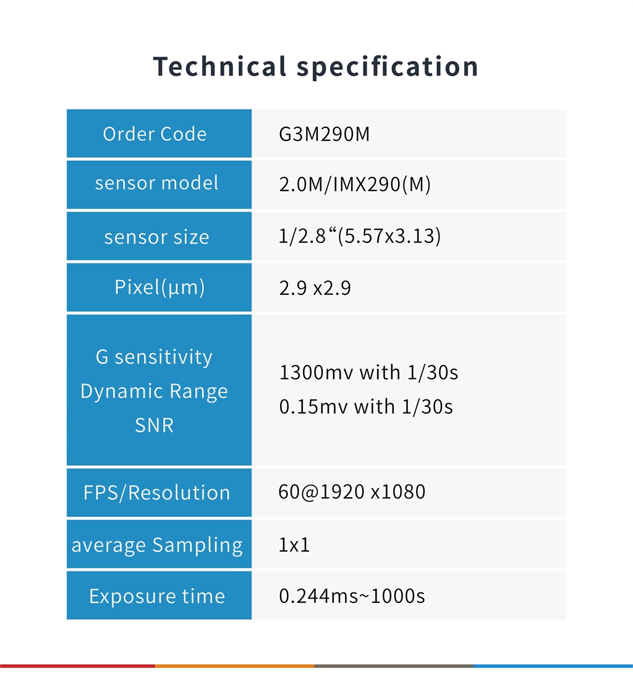Screen dimensions: 633x679
Task: Click the blue segment of the bottom bar
Action: [x=553, y=665]
